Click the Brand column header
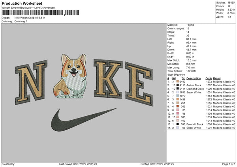The height and width of the screenshot is (167, 237). point(216,78)
